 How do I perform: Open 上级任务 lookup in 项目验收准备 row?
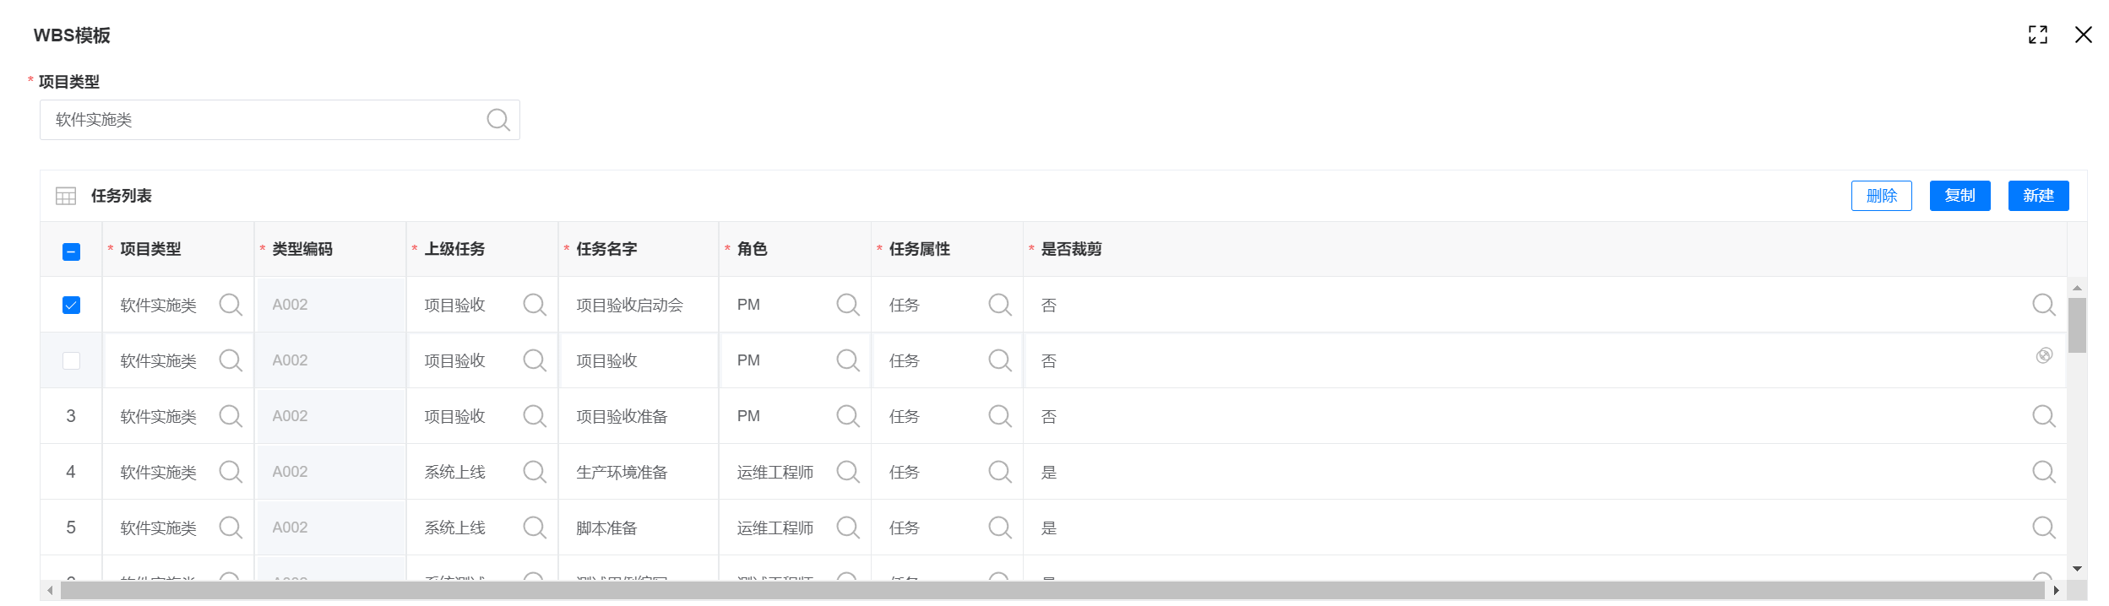click(x=535, y=416)
